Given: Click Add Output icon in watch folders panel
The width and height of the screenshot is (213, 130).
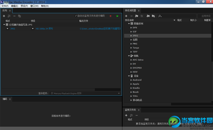Looking at the screenshot, I should (131, 115).
